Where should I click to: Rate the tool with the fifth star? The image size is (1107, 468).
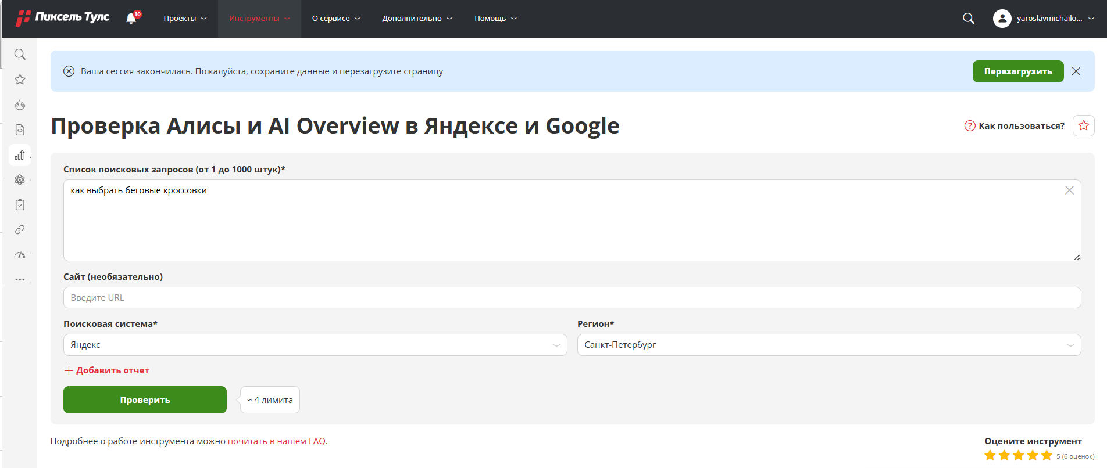click(x=1047, y=455)
